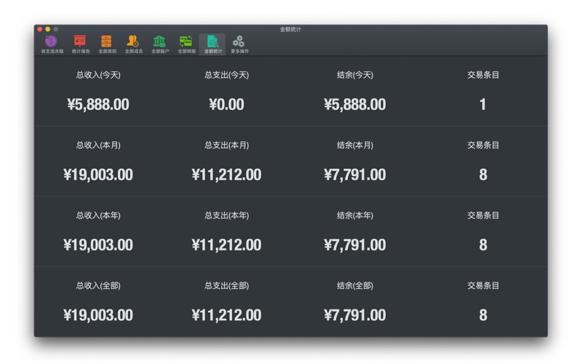Image resolution: width=582 pixels, height=364 pixels.
Task: Click 交易条目 label in the 今天 row
Action: point(483,75)
